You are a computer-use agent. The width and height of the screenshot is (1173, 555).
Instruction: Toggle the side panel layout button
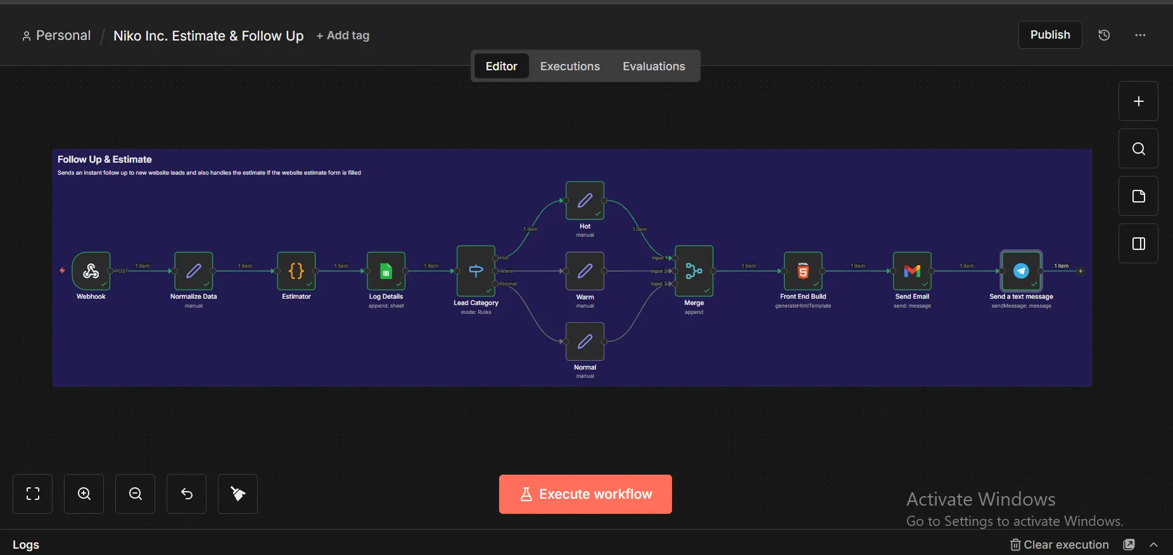click(x=1138, y=244)
